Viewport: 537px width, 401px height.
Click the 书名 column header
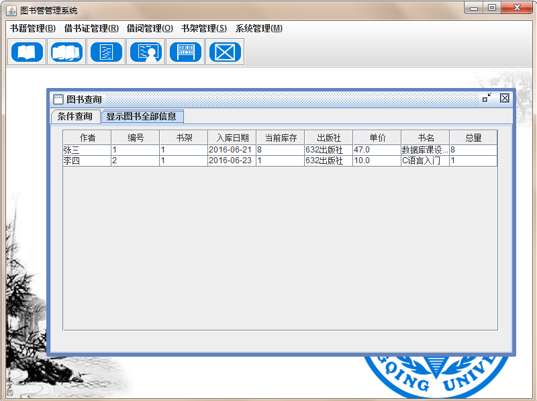click(425, 138)
